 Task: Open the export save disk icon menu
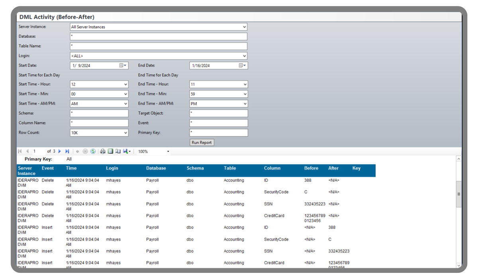click(127, 151)
